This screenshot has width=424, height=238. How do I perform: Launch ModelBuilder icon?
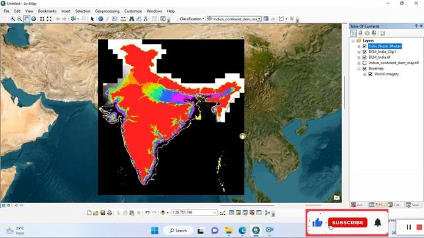point(268,213)
